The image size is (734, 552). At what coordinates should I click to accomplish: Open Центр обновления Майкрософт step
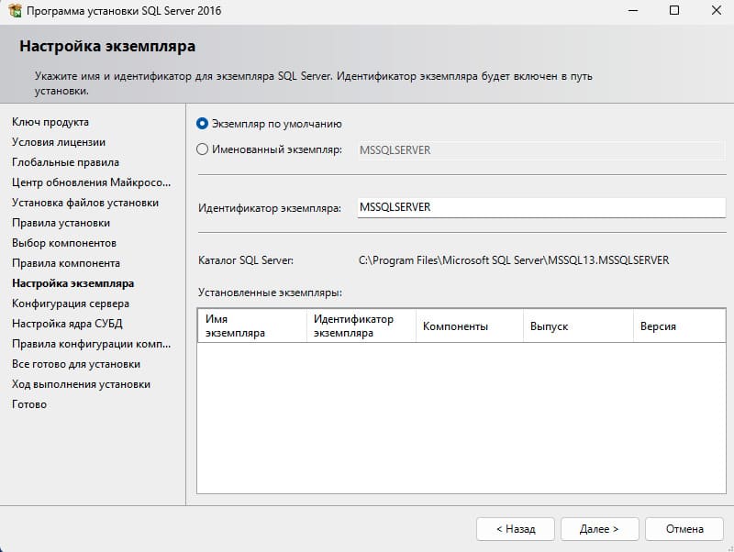click(x=91, y=182)
